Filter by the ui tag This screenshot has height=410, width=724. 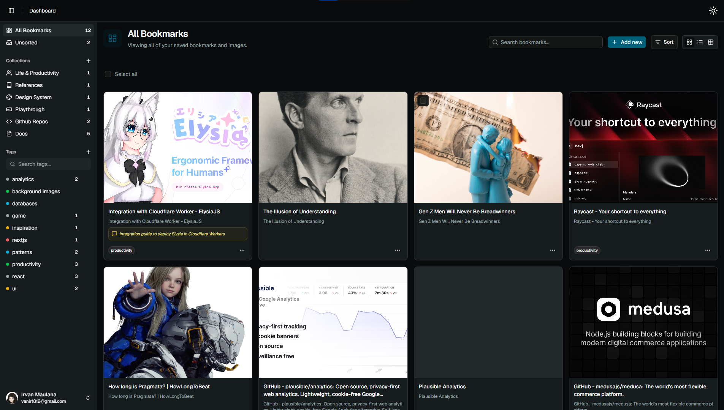point(43,289)
